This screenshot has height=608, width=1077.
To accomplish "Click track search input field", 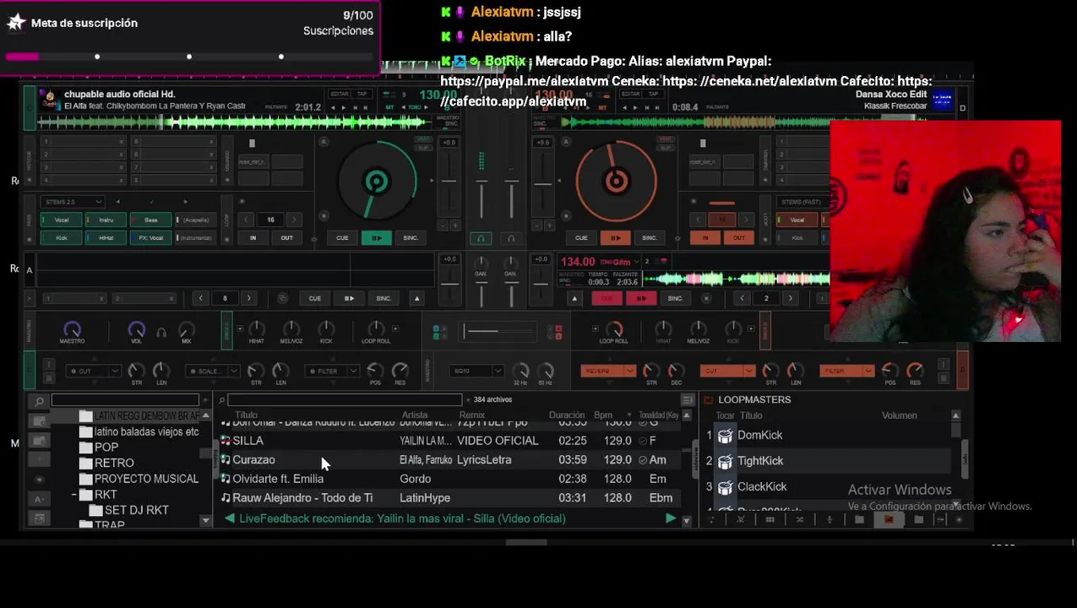I will pos(345,399).
